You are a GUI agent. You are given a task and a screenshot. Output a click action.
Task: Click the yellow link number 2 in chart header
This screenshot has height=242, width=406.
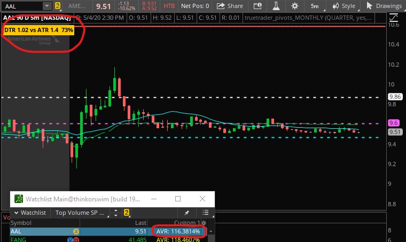pos(57,6)
